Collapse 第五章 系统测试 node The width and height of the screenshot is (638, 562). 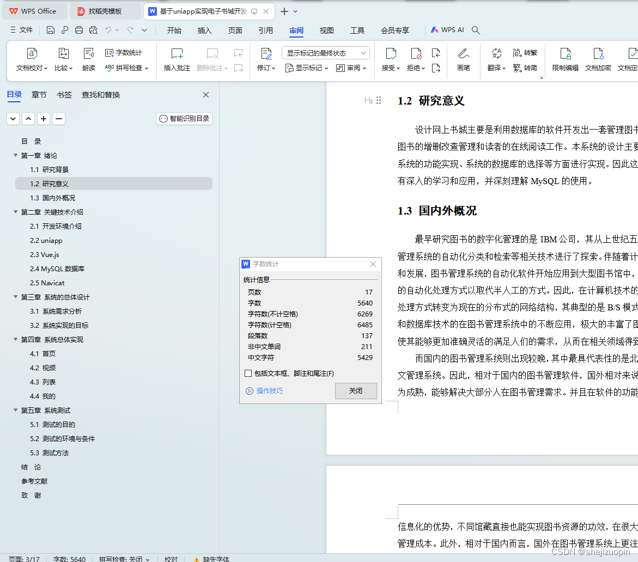point(15,410)
